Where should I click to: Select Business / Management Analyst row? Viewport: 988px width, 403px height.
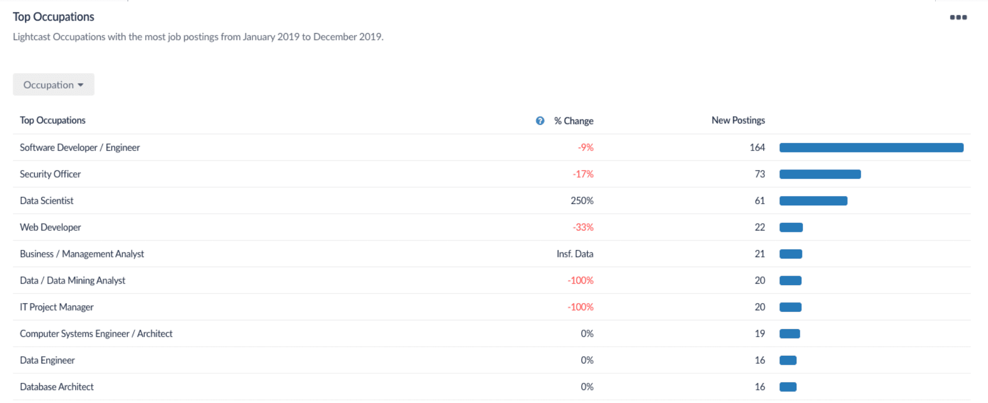click(82, 254)
